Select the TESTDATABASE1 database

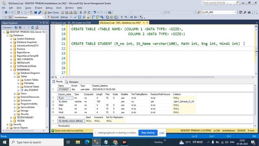tap(25, 117)
